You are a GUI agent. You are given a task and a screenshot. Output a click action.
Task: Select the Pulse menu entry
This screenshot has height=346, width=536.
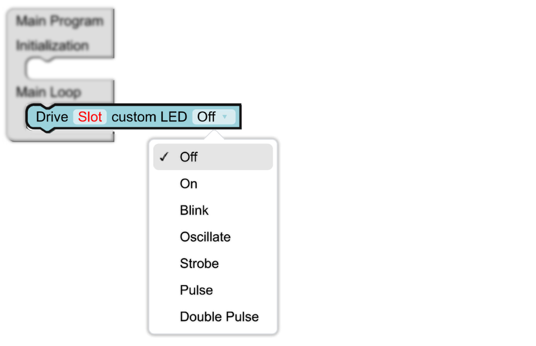(x=196, y=290)
